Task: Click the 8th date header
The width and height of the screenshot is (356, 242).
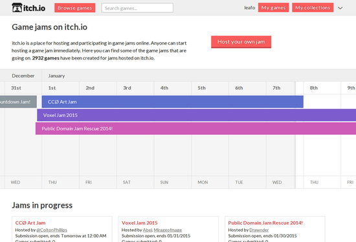Action: pos(314,88)
